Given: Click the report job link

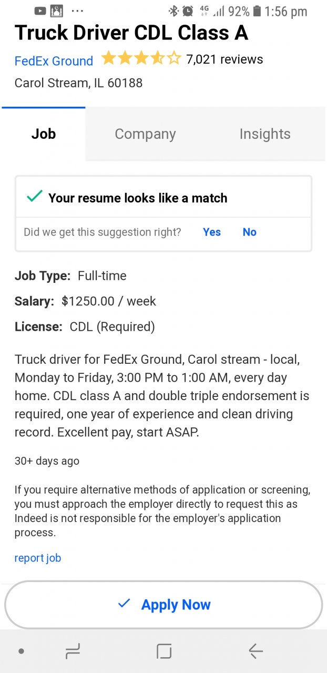Looking at the screenshot, I should 38,558.
